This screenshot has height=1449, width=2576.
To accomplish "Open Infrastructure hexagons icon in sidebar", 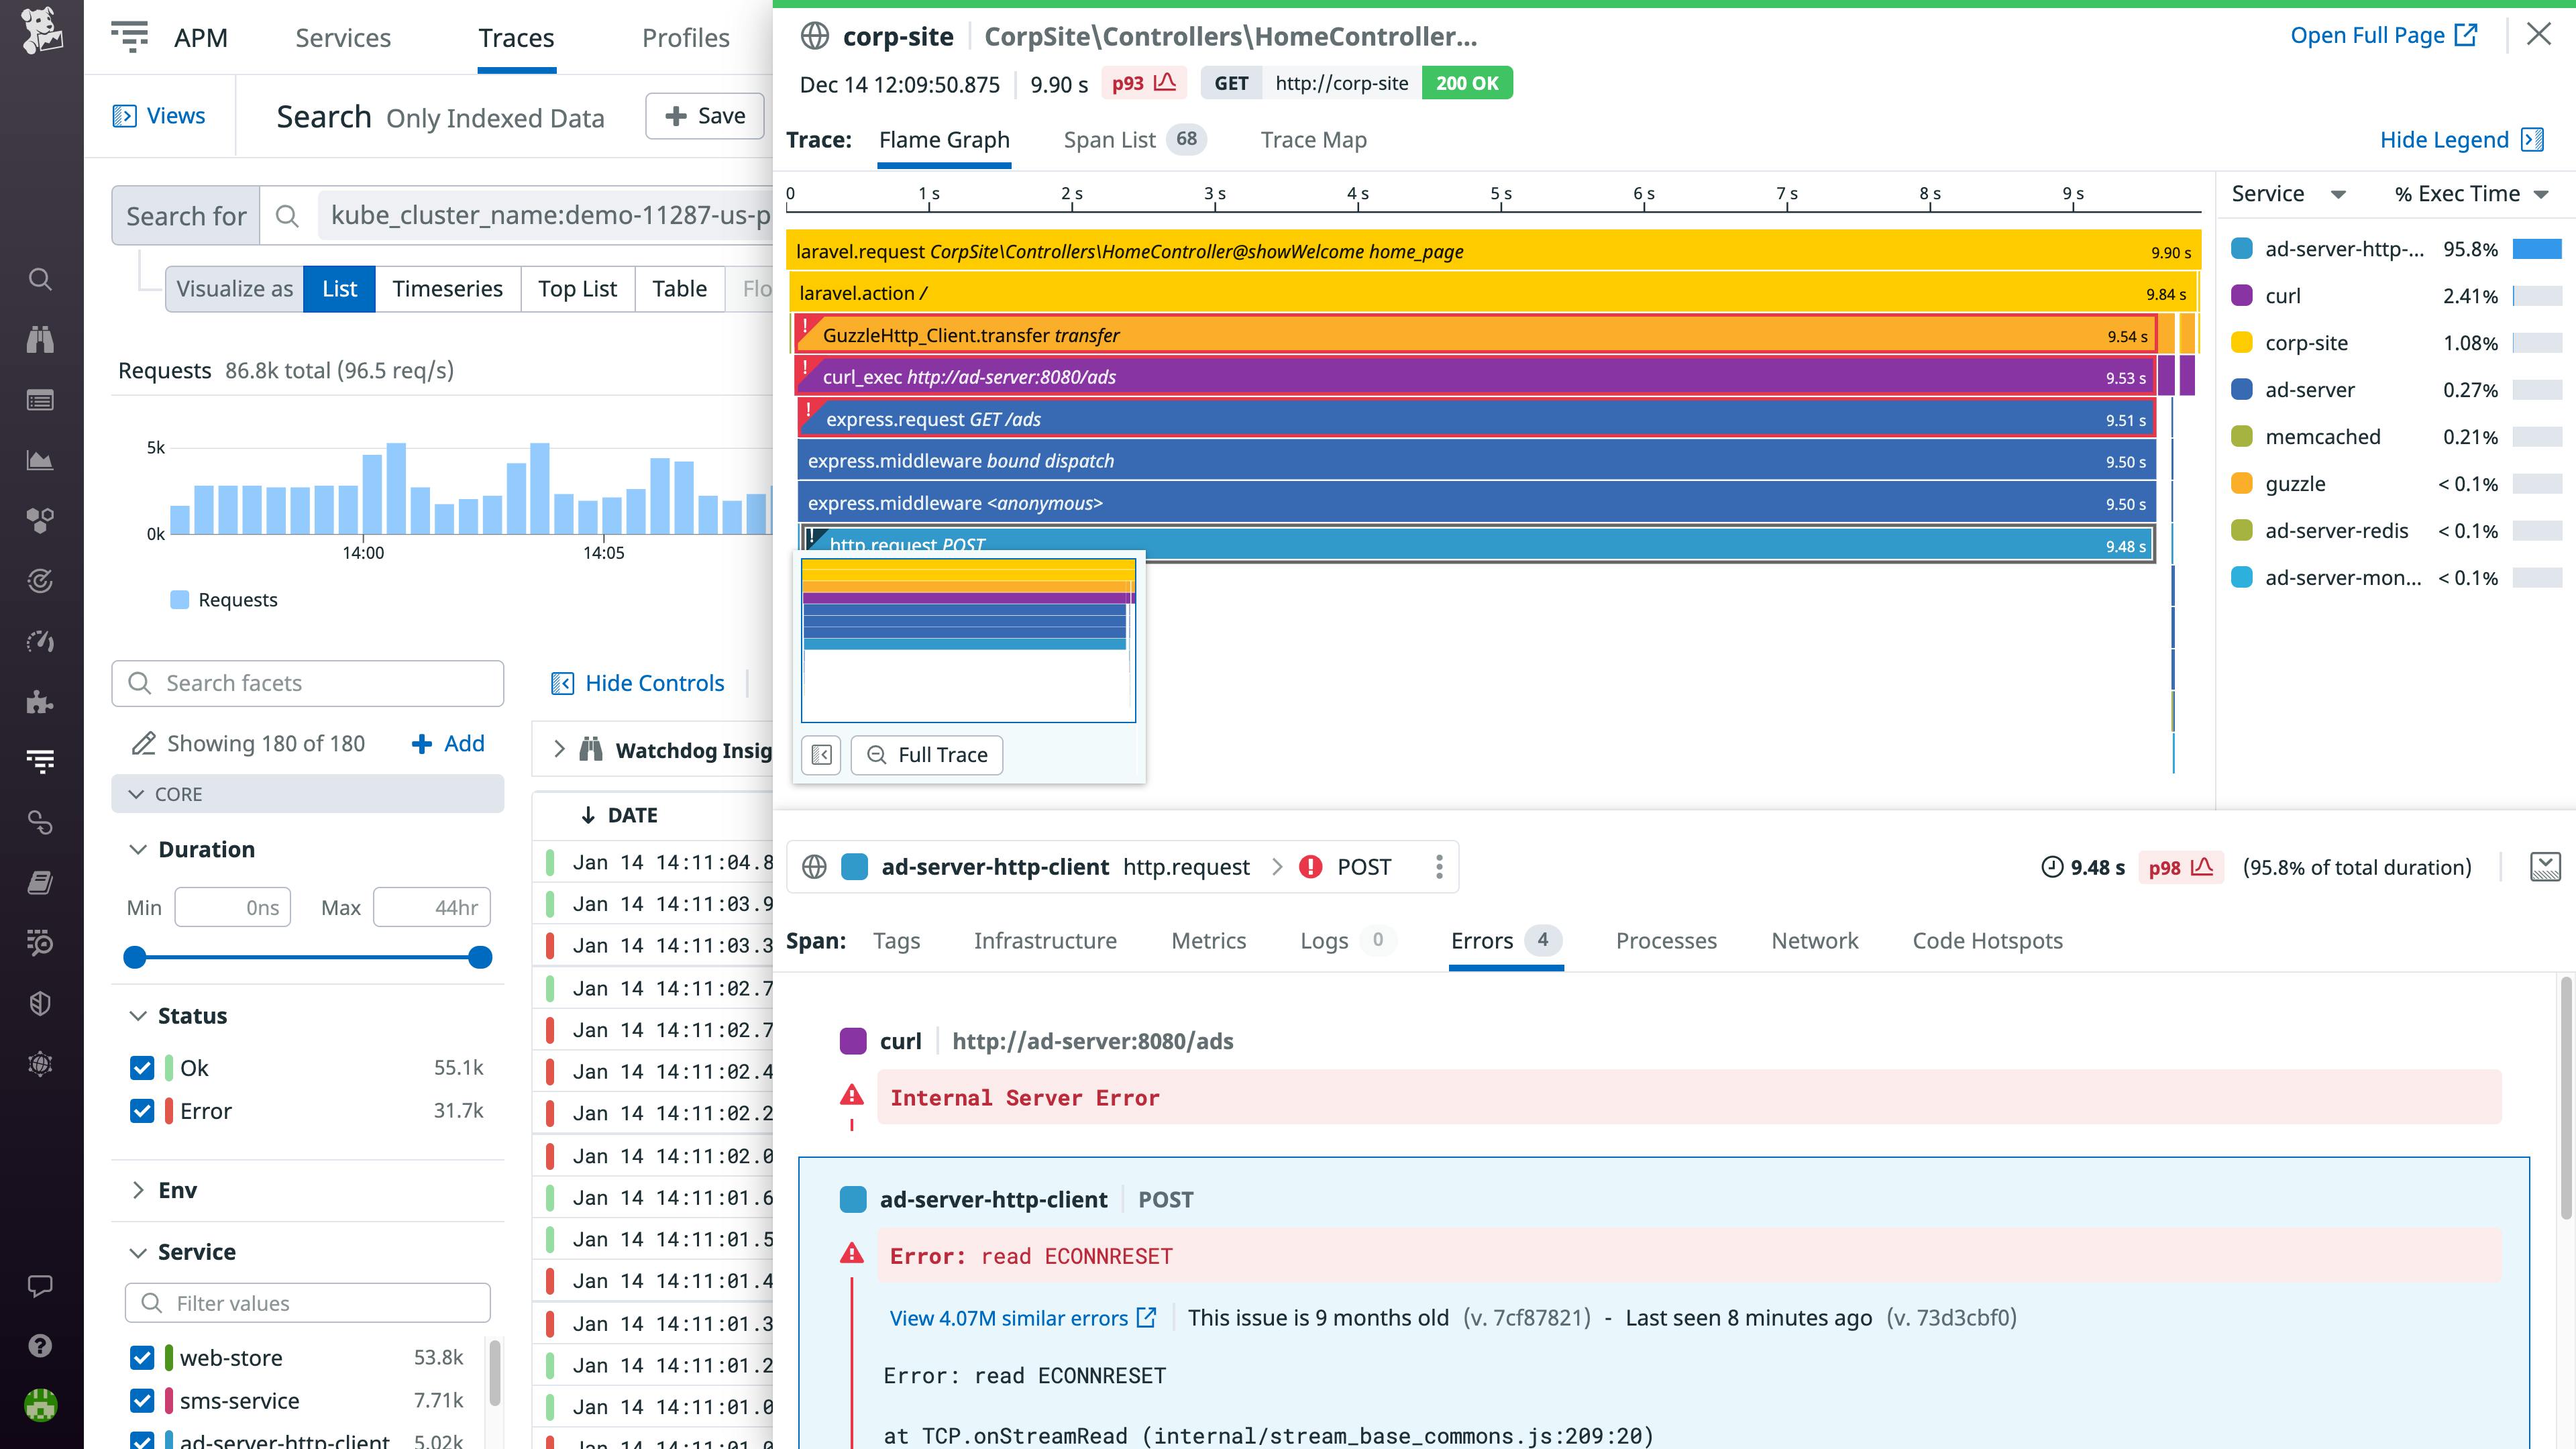I will tap(40, 519).
